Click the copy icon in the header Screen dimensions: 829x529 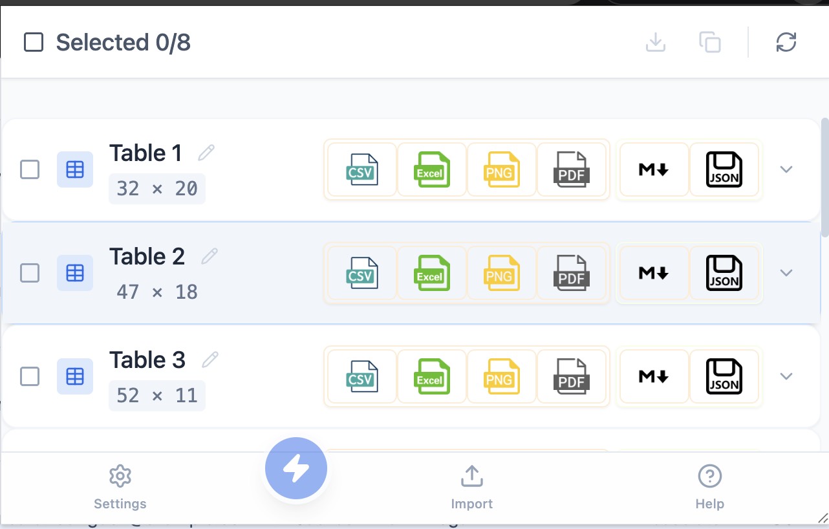coord(711,42)
